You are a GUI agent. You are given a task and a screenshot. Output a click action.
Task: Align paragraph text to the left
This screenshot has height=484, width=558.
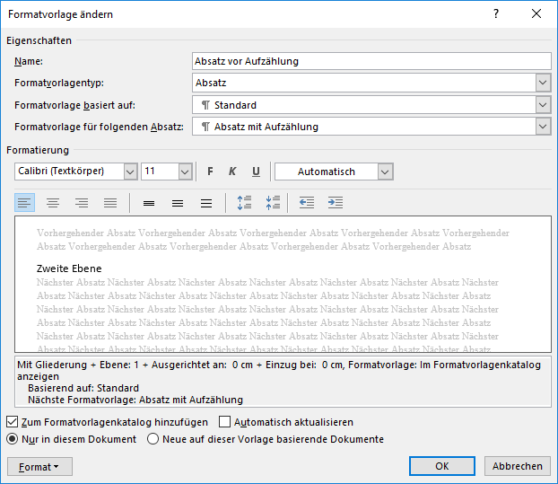[x=25, y=203]
